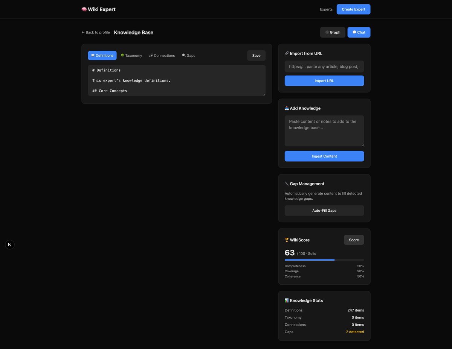Click the Connections row in Knowledge Stats

(324, 325)
